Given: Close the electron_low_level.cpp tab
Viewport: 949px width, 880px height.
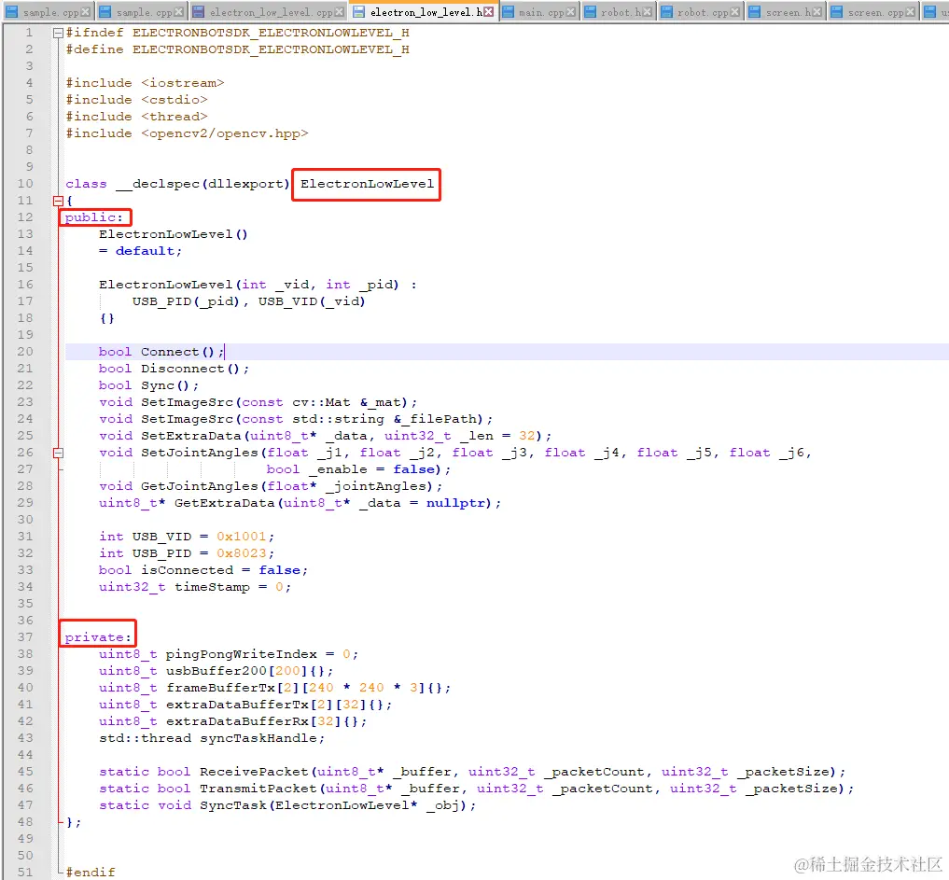Looking at the screenshot, I should point(339,12).
